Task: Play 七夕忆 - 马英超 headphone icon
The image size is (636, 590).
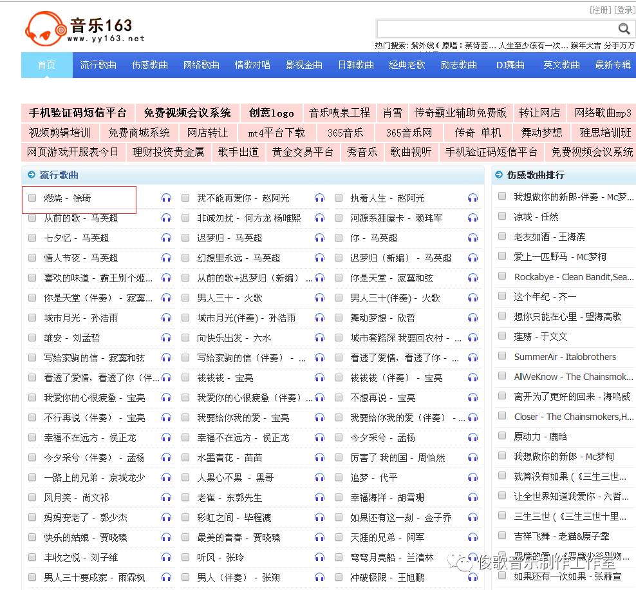Action: (166, 238)
